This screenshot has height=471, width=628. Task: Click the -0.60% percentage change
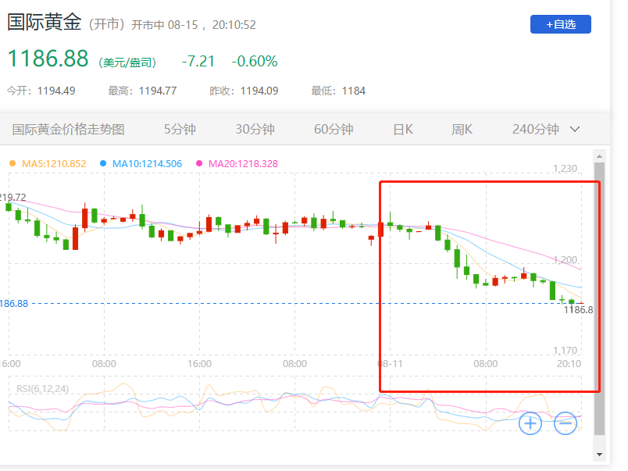click(255, 61)
